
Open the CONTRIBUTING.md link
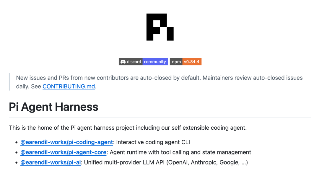(69, 87)
